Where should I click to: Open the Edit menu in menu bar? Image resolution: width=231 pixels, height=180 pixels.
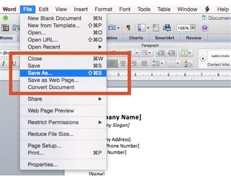coord(43,9)
